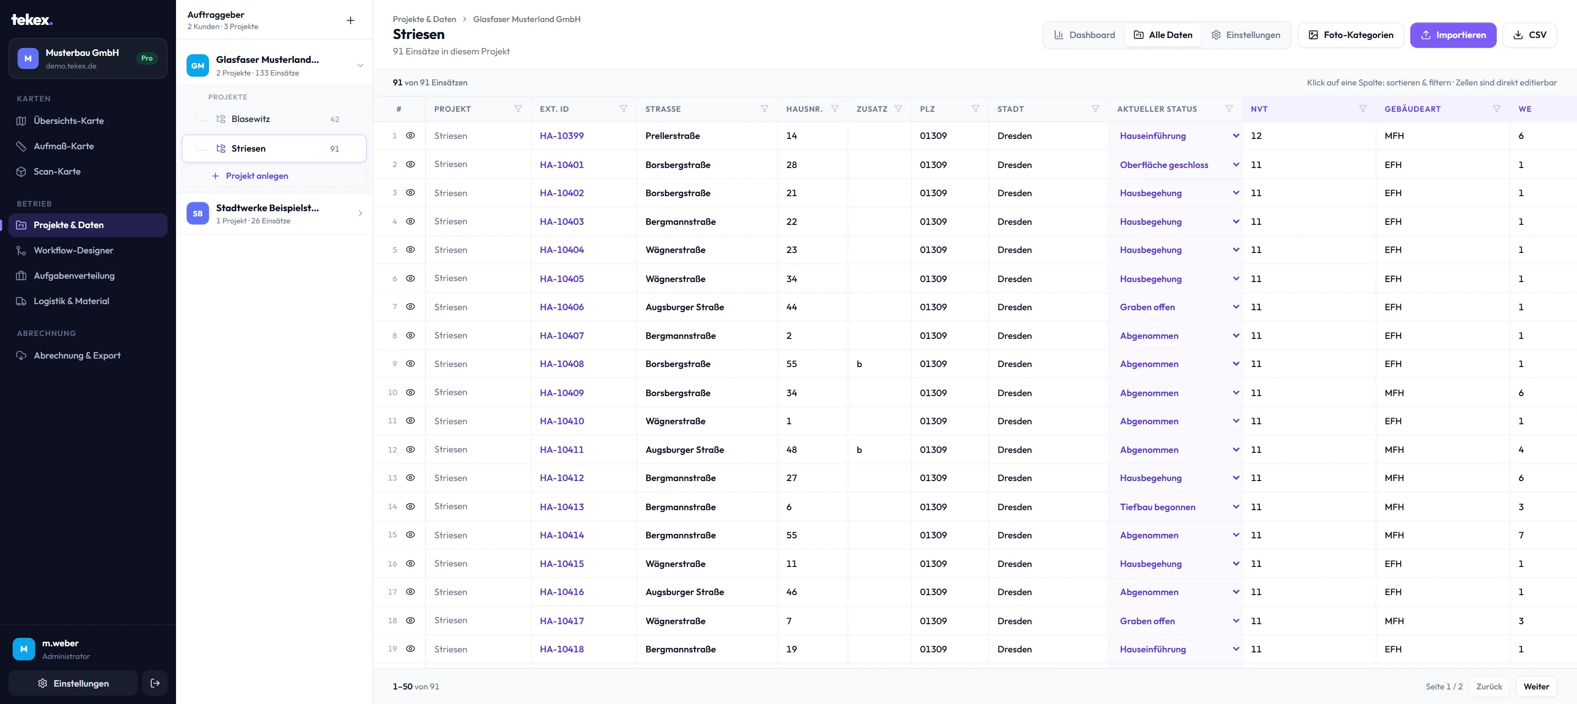
Task: Open the Einstellungen tab in header
Action: 1245,35
